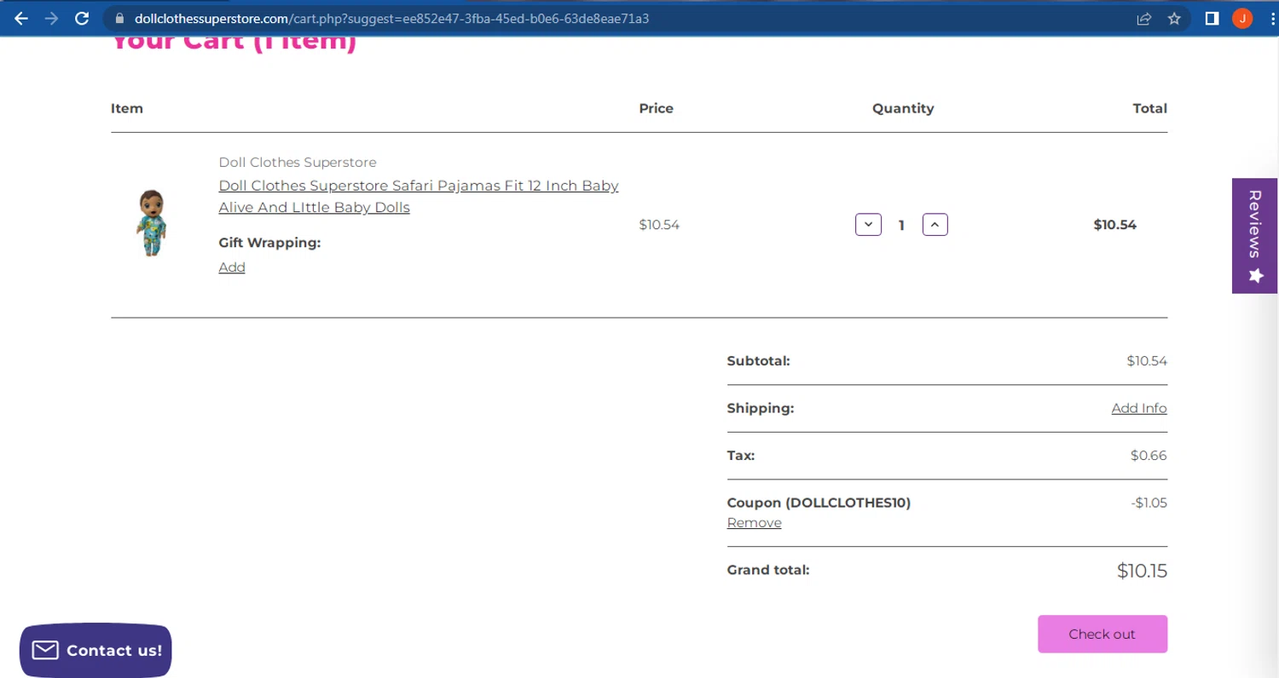Image resolution: width=1279 pixels, height=678 pixels.
Task: Go forward in browser history
Action: pyautogui.click(x=51, y=18)
